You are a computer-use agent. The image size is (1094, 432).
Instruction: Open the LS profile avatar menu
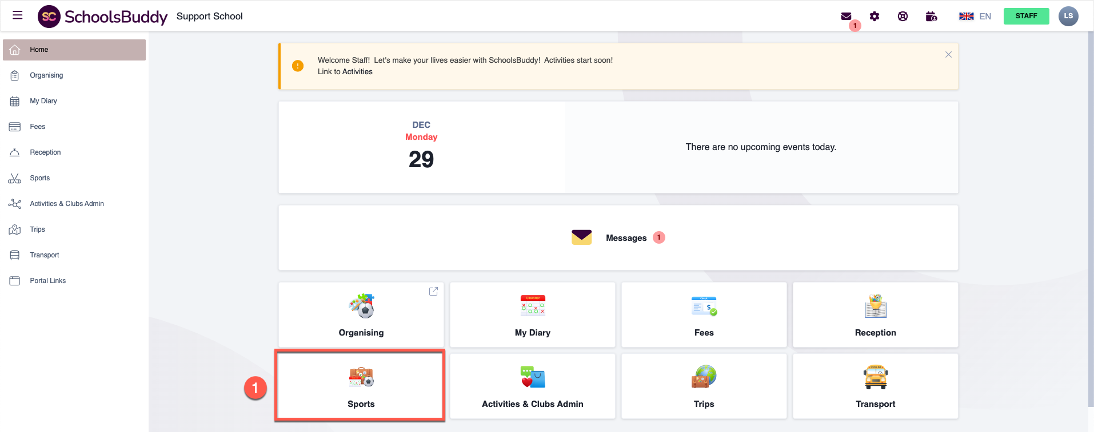pyautogui.click(x=1068, y=16)
